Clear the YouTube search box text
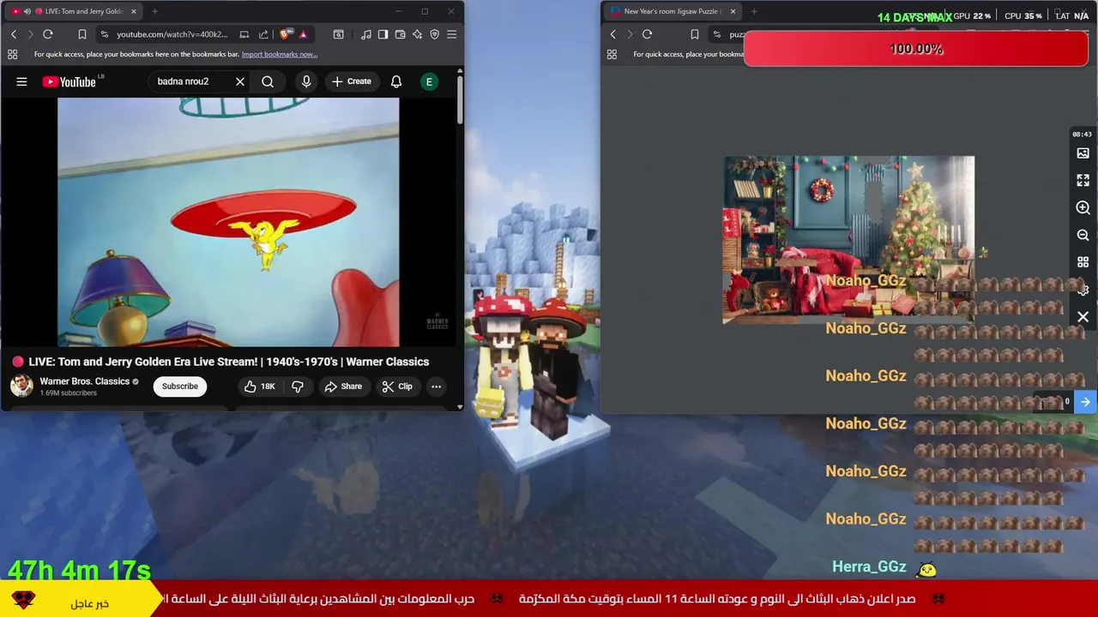 pyautogui.click(x=240, y=81)
